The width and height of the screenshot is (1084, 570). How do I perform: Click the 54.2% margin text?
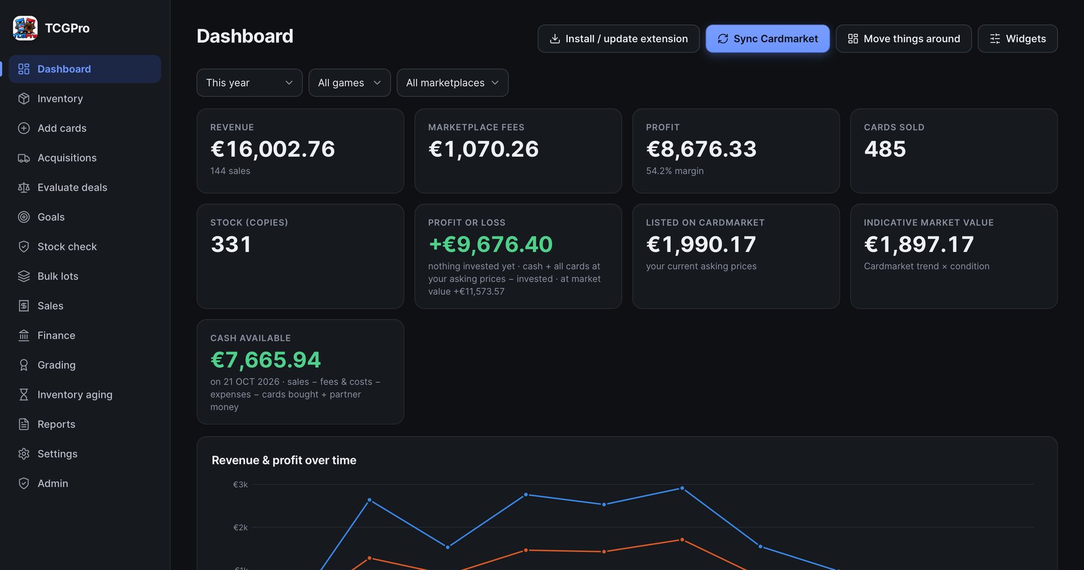(674, 171)
